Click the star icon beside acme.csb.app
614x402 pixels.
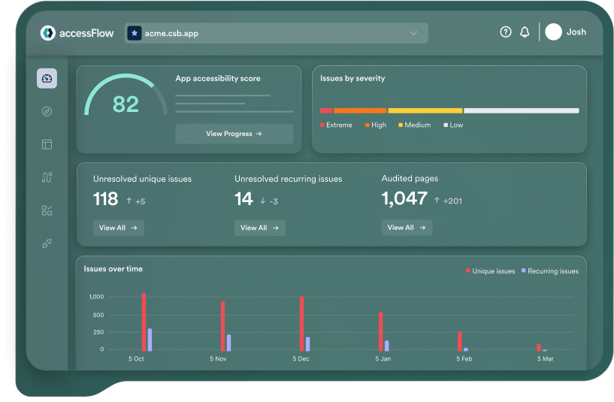(135, 33)
